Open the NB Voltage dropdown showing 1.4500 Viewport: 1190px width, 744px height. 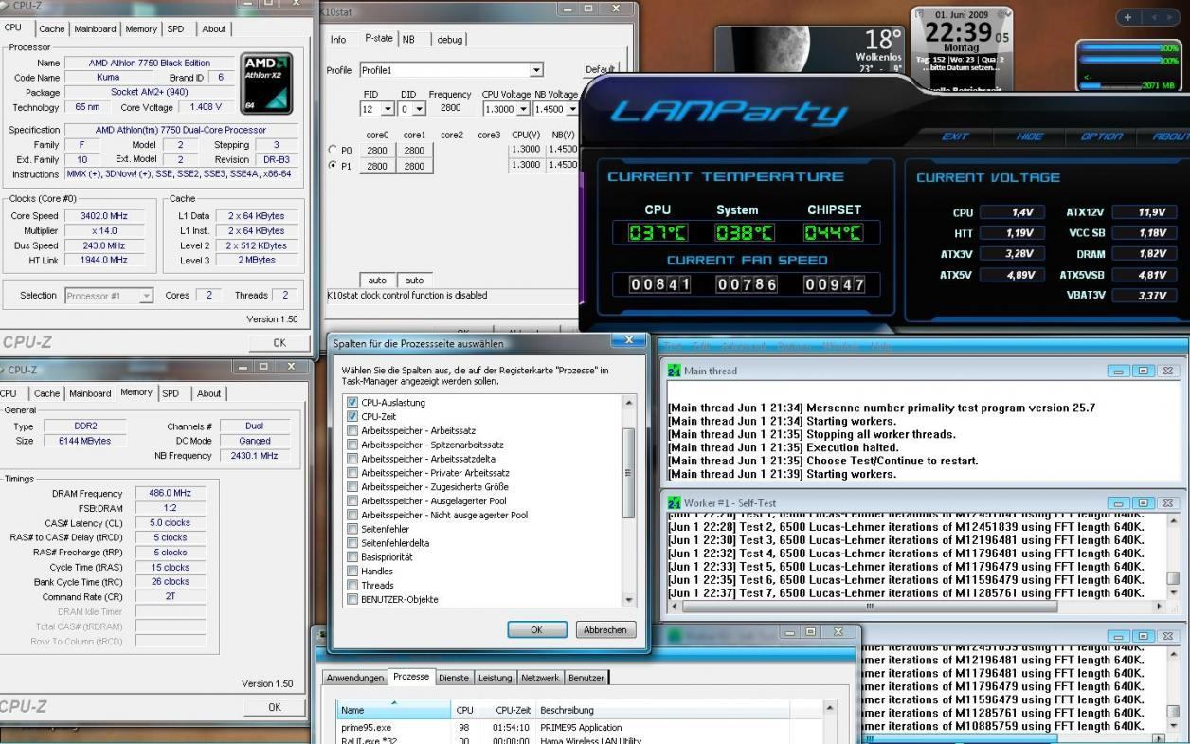pyautogui.click(x=572, y=109)
